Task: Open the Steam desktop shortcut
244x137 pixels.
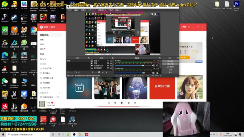Action: pos(14,18)
